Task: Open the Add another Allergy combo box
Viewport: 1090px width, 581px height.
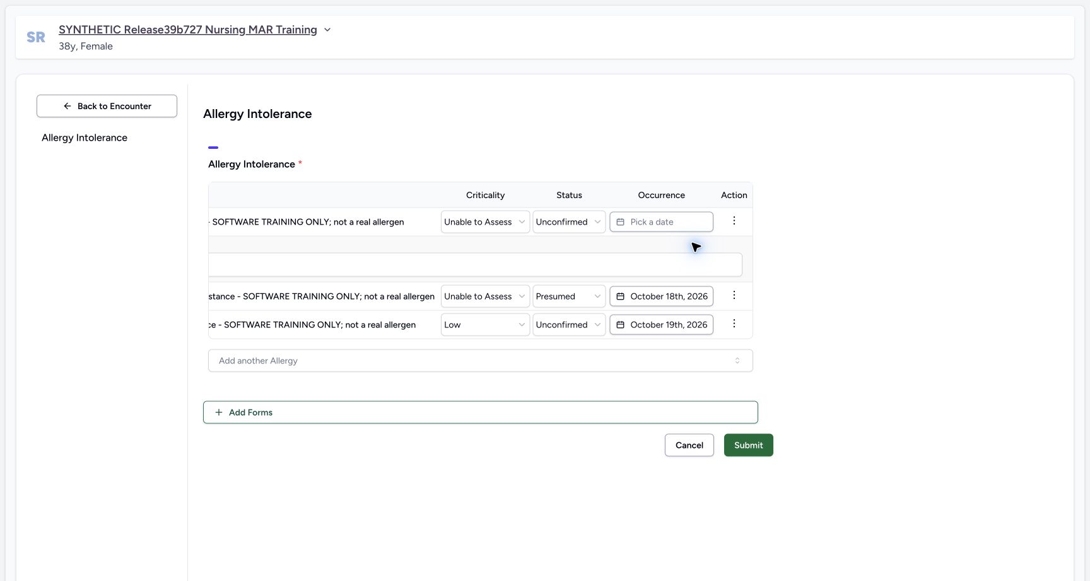Action: tap(481, 361)
